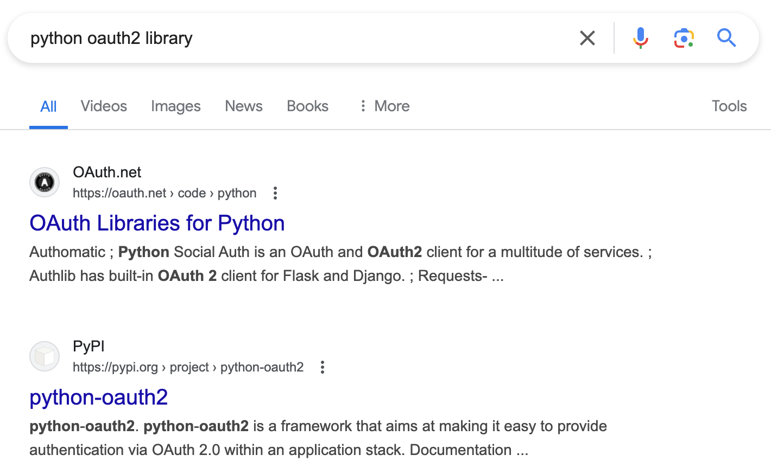The width and height of the screenshot is (771, 474).
Task: Click the pypi.org breadcrumb URL
Action: (188, 367)
